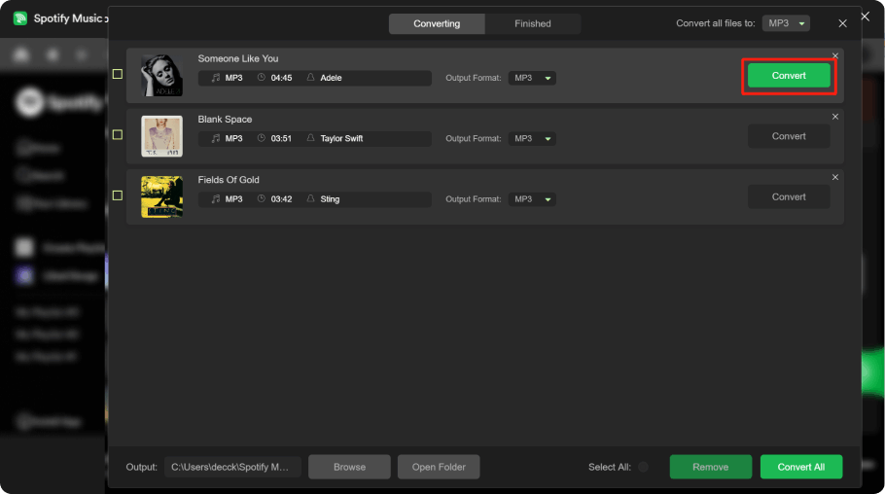Screen dimensions: 885x494
Task: Open Output Format dropdown for Fields Of Gold
Action: pos(532,199)
